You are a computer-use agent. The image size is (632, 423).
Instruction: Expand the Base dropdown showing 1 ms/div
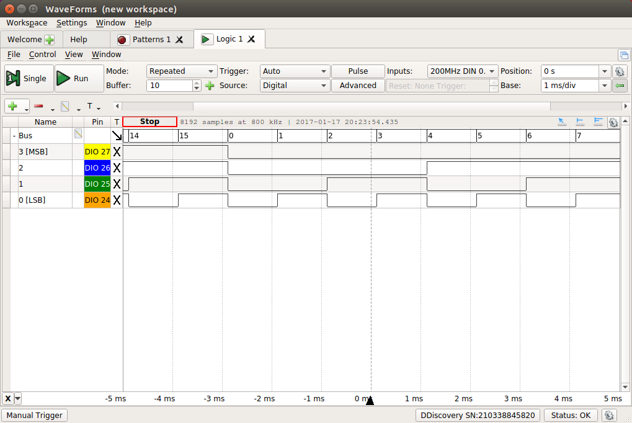pyautogui.click(x=604, y=86)
